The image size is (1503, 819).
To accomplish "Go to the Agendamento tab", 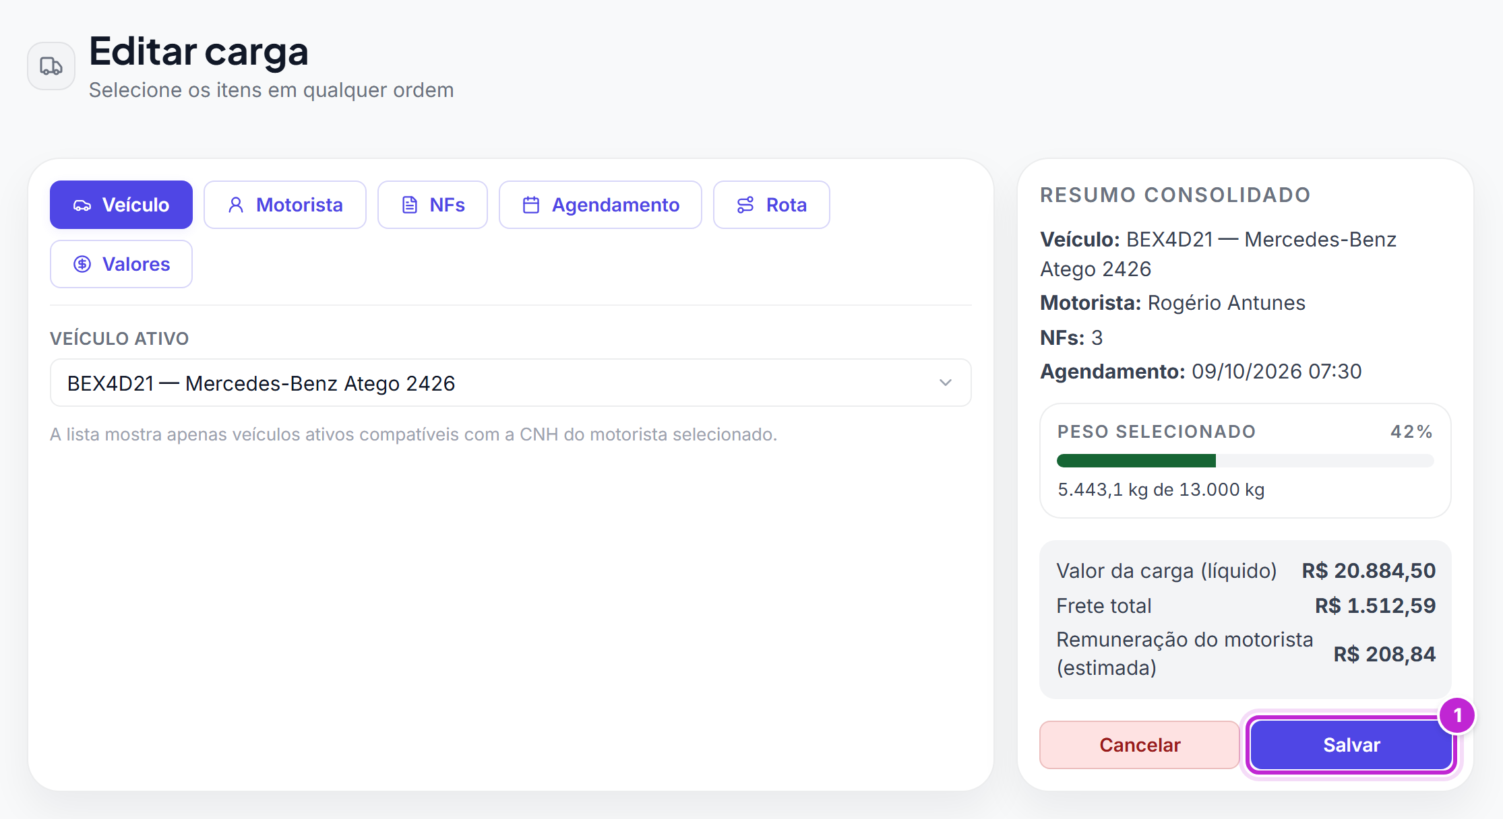I will coord(601,205).
